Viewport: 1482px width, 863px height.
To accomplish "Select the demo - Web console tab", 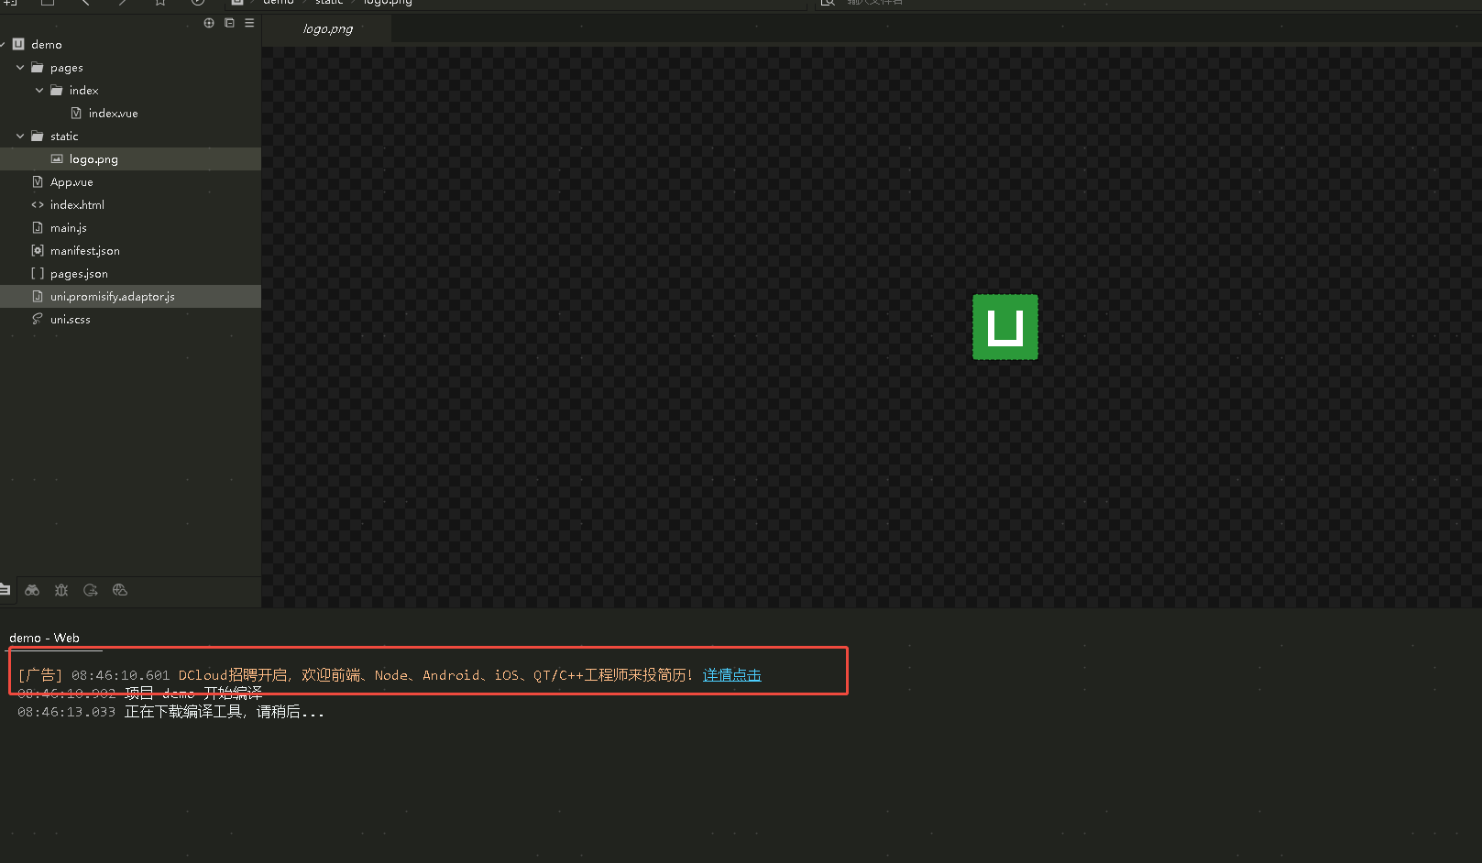I will (x=45, y=638).
